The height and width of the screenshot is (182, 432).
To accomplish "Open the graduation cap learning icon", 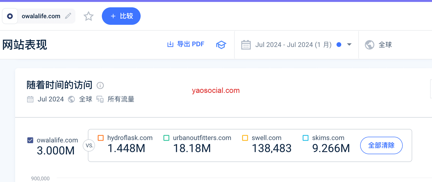I will click(x=221, y=45).
